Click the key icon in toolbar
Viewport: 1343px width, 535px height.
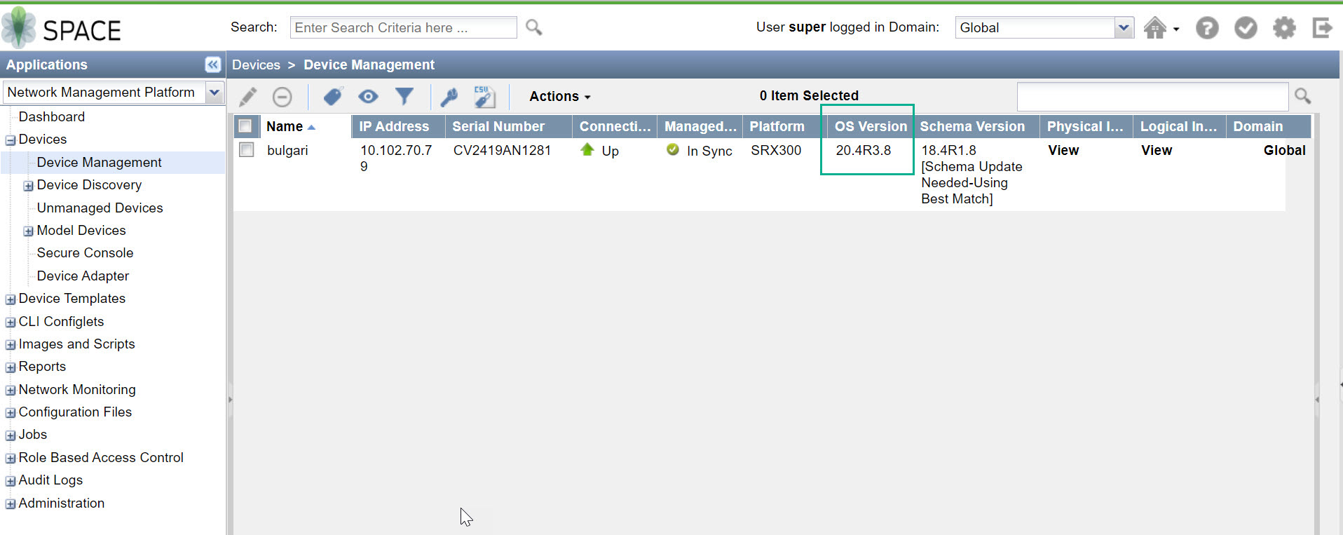point(449,97)
